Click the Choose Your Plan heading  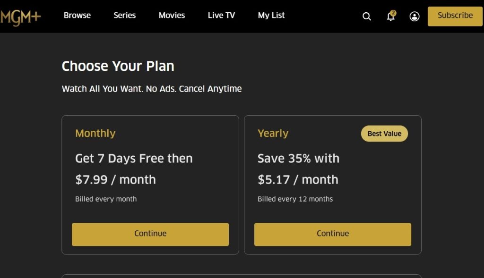[x=118, y=66]
